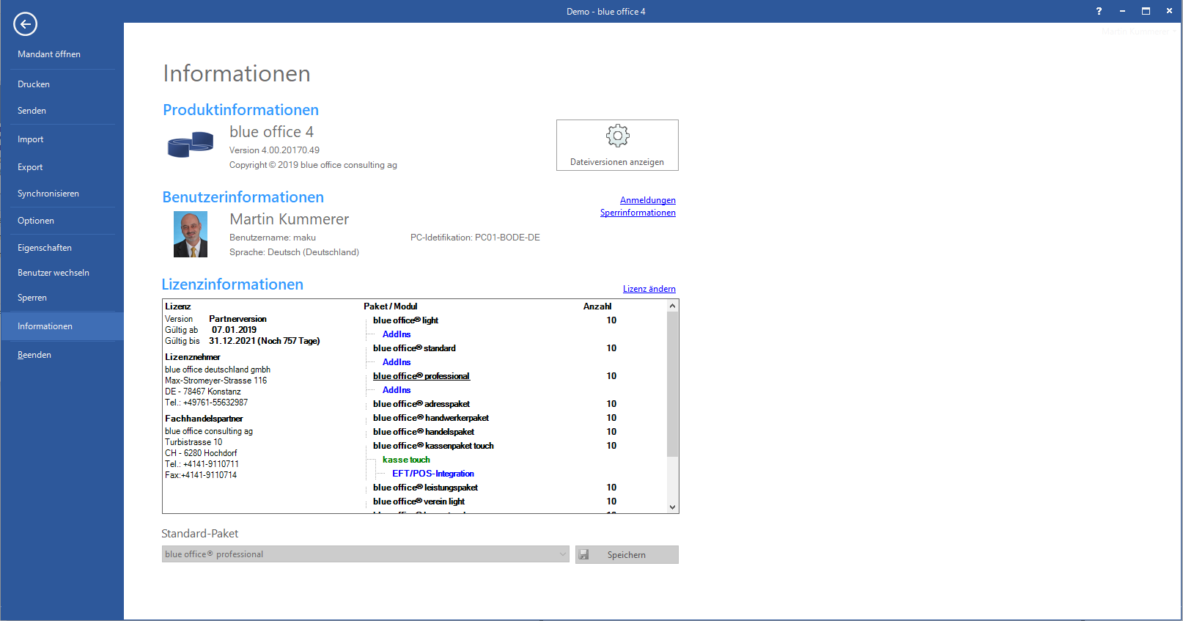The image size is (1183, 621).
Task: Click the Lizenz ändern link
Action: 649,289
